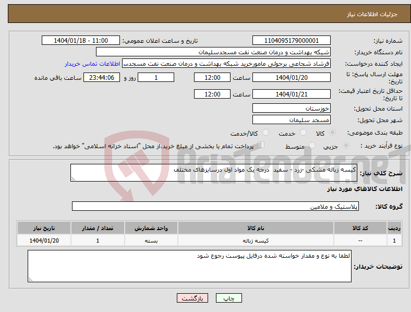Click the چاپ (print) button

click(228, 298)
